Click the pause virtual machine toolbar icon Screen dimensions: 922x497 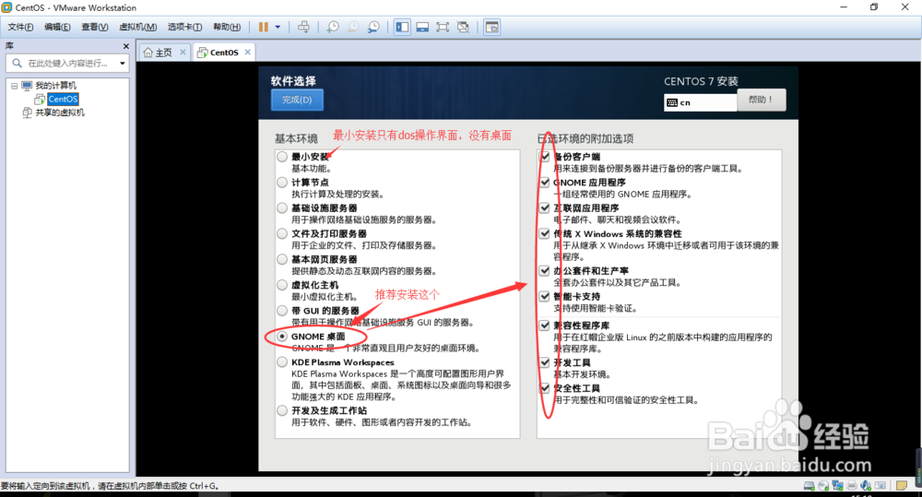click(x=264, y=27)
